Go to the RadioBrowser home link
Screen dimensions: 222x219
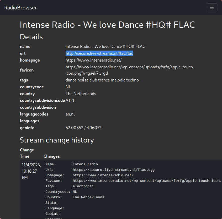20,8
